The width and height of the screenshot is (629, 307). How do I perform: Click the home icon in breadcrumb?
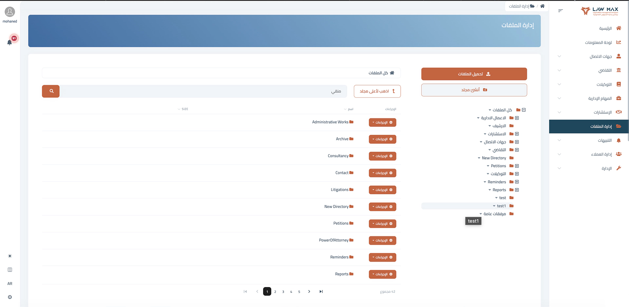click(x=542, y=6)
